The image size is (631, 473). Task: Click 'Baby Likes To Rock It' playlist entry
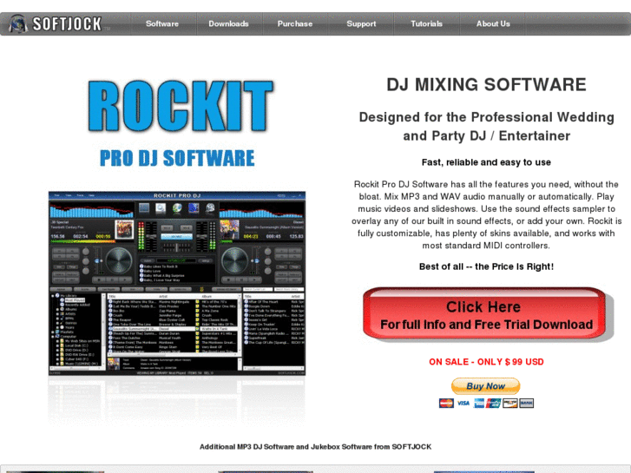point(158,266)
